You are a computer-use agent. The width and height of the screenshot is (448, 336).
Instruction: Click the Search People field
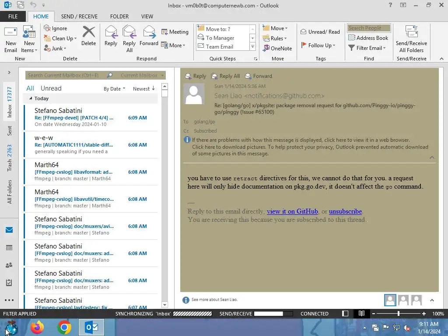369,28
